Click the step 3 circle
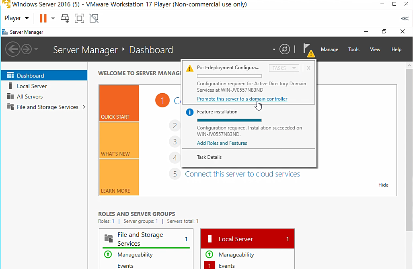Screen dimensions: 413x269 pos(175,142)
